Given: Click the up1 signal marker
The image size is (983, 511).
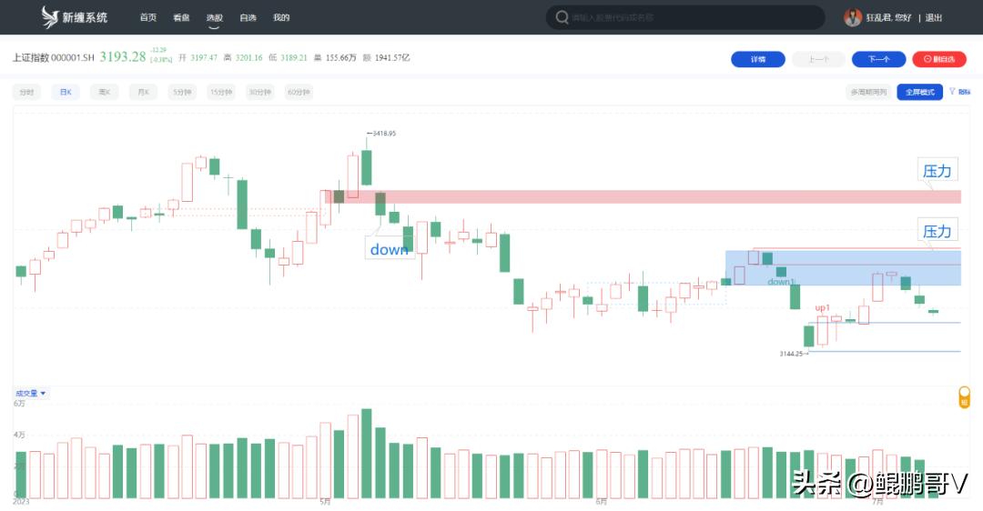Looking at the screenshot, I should pos(822,308).
